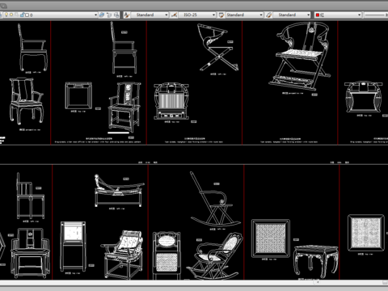Open the layer list dropdown arrow

pos(95,15)
